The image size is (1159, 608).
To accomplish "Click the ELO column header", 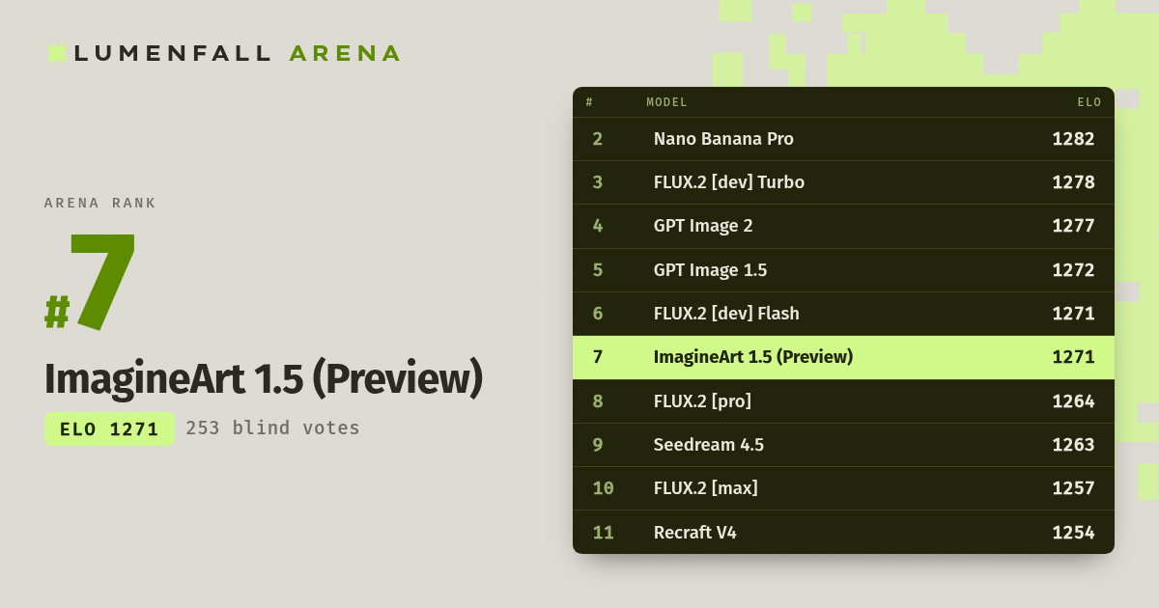I will [x=1089, y=102].
